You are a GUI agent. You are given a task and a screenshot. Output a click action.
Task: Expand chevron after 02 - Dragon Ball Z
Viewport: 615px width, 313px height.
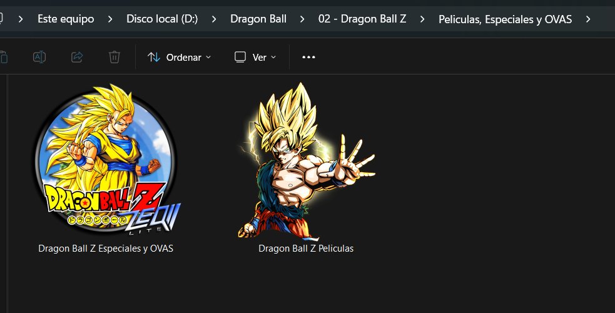422,19
